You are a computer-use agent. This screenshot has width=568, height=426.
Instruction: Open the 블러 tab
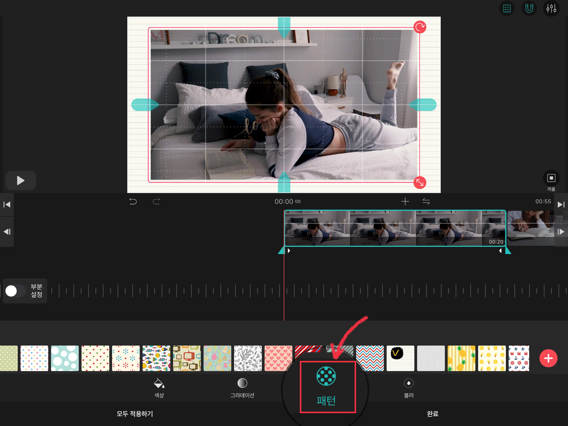coord(409,388)
